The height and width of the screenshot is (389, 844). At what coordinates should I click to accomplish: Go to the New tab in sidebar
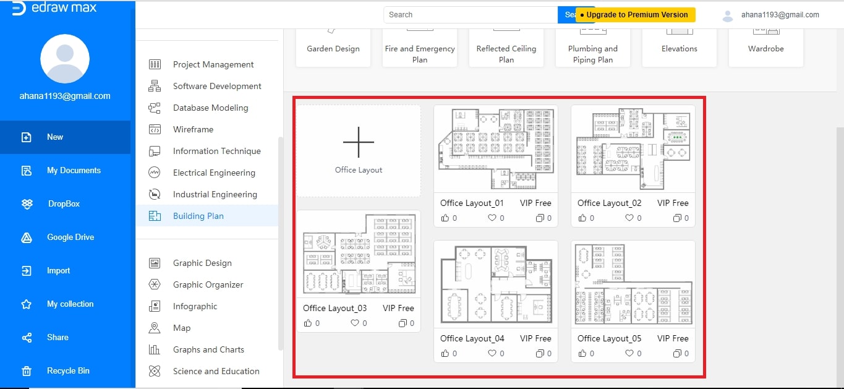(54, 137)
